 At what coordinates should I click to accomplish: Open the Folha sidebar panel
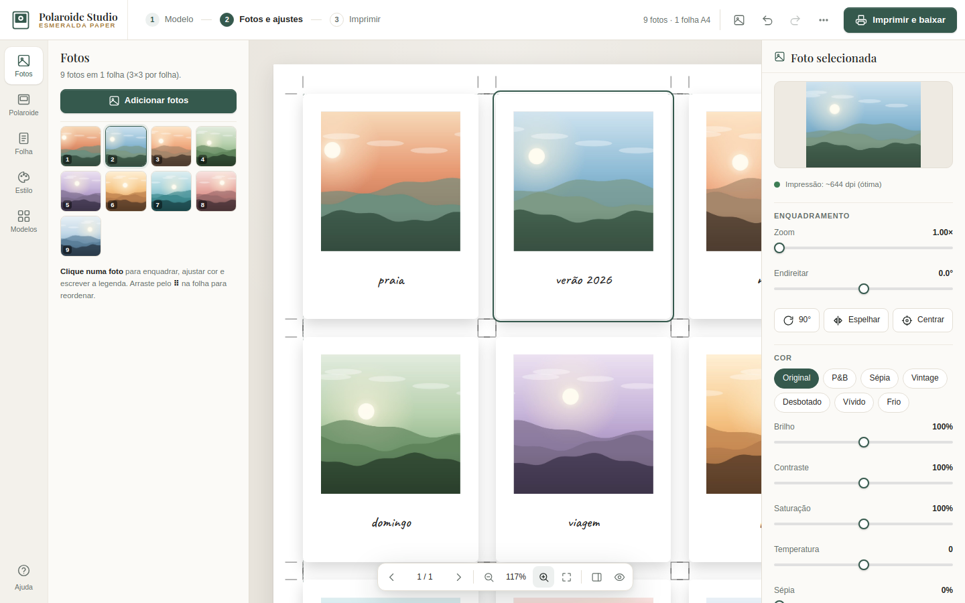pyautogui.click(x=23, y=143)
